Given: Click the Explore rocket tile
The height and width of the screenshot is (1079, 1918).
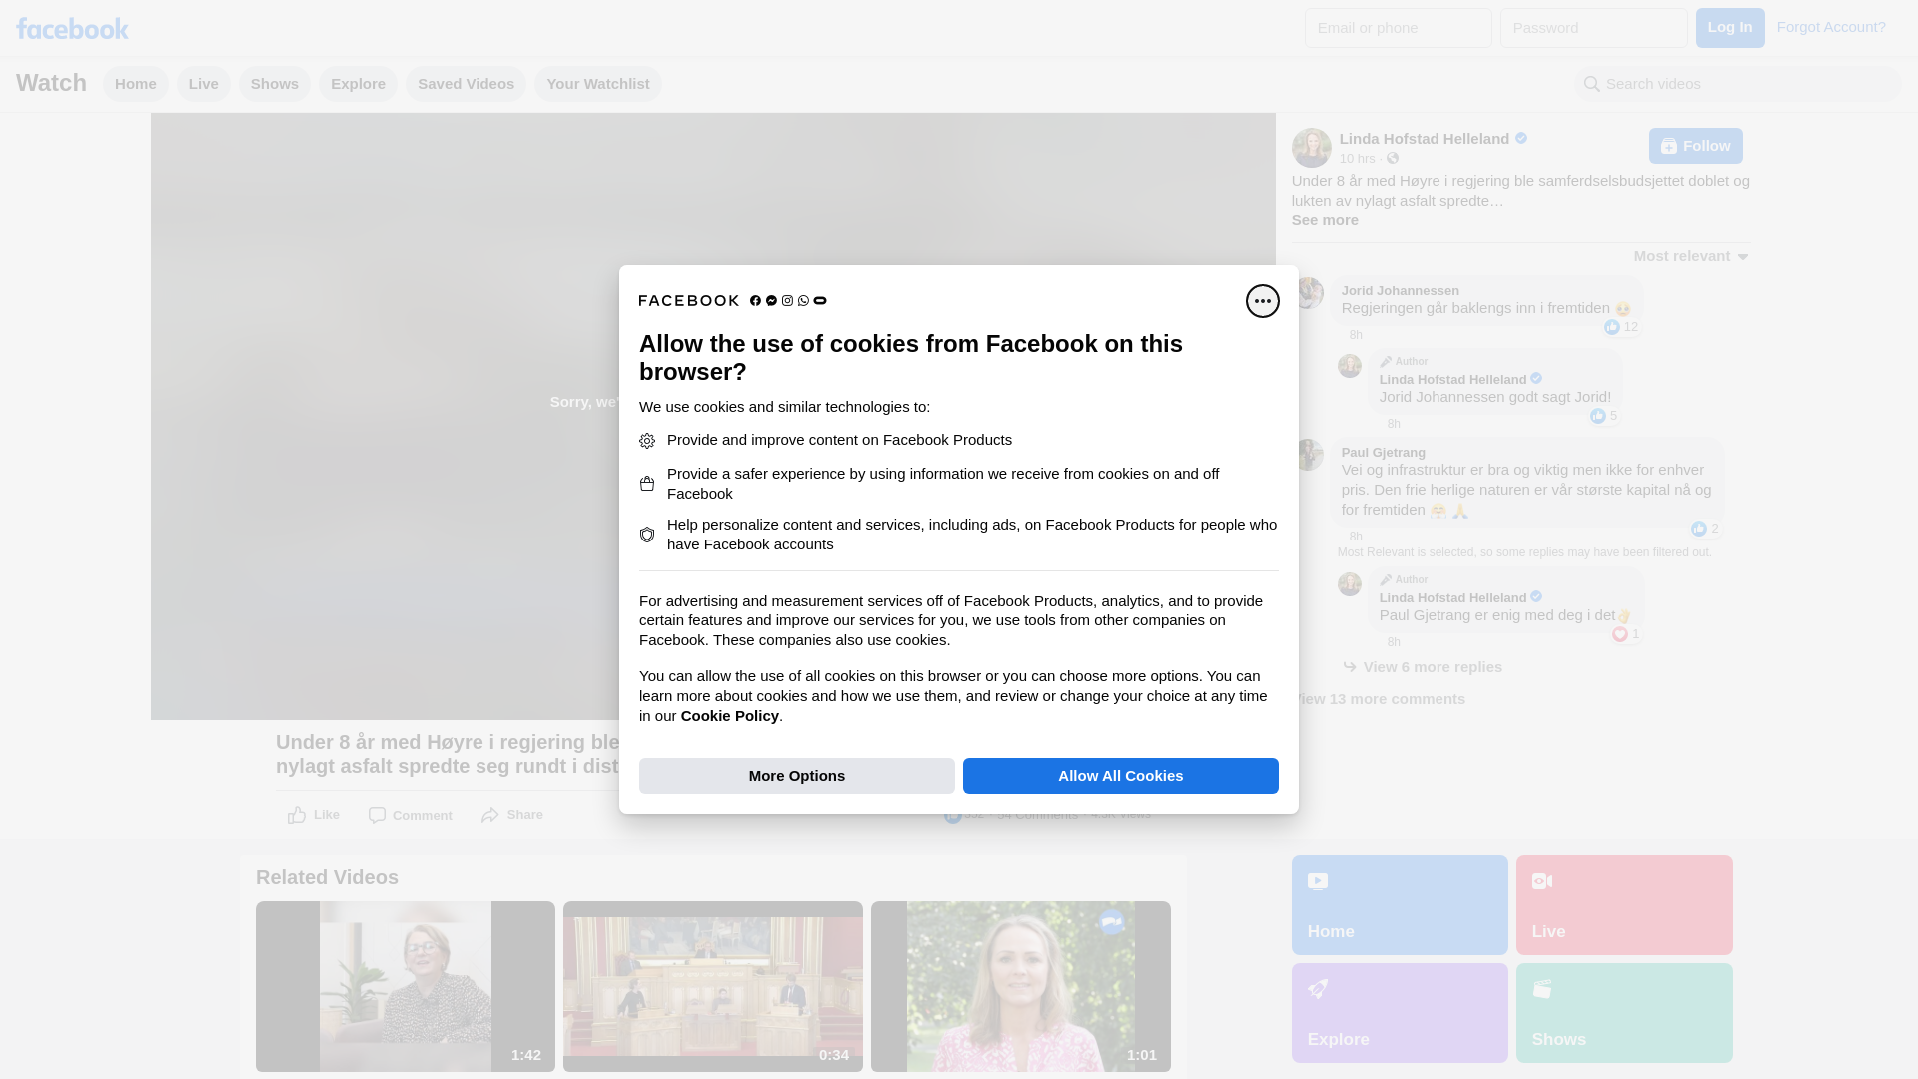Looking at the screenshot, I should click(1399, 1012).
